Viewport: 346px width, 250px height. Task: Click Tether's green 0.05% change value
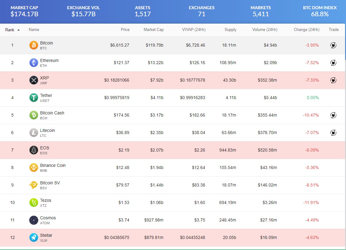click(x=313, y=98)
